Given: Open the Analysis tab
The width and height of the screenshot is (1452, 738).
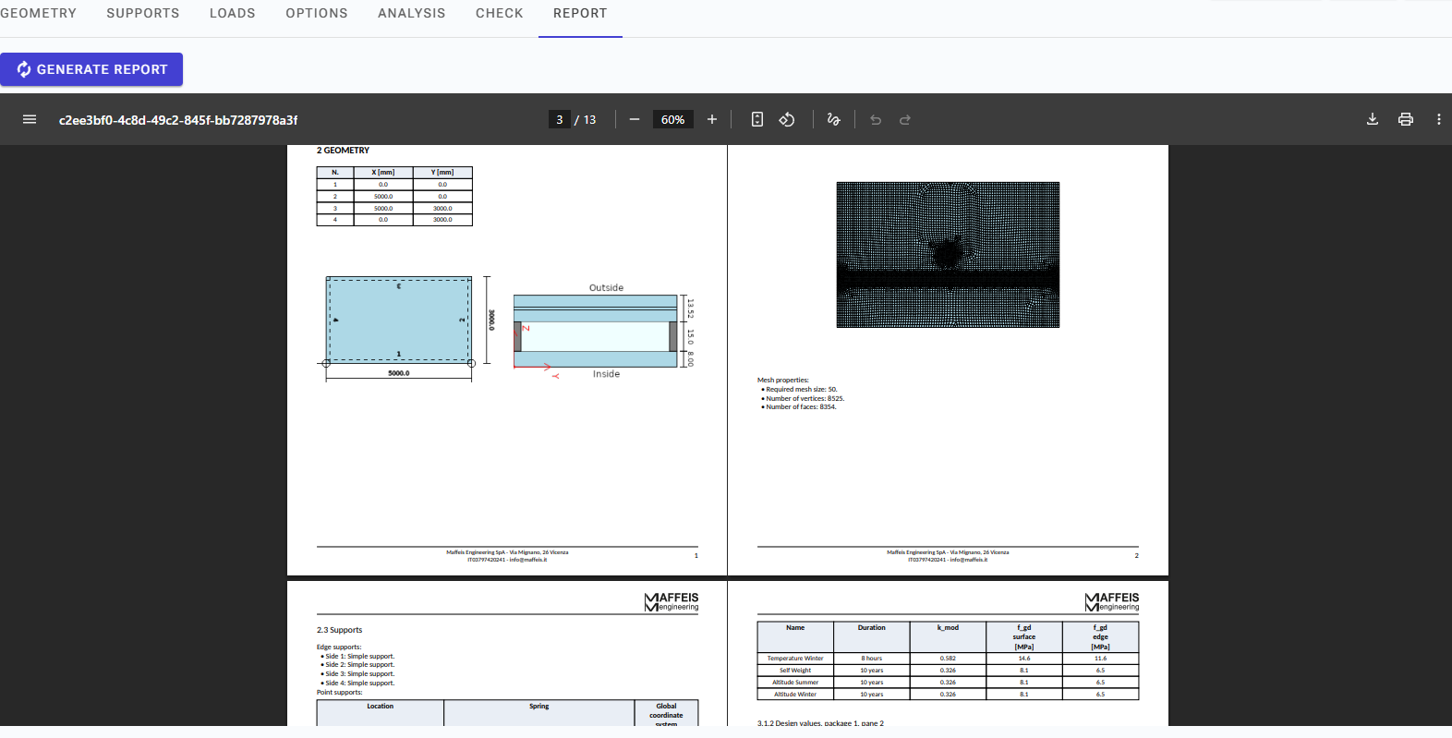Looking at the screenshot, I should coord(412,13).
